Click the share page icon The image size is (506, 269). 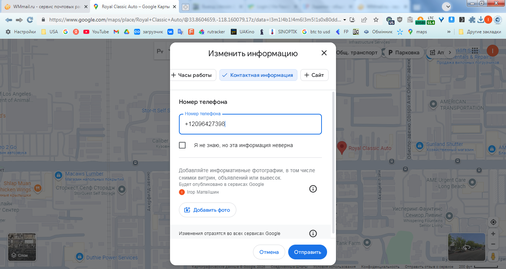tap(364, 20)
